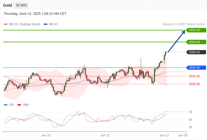Select the 3345.00 blue pivot label
The width and height of the screenshot is (207, 140).
[x=196, y=68]
